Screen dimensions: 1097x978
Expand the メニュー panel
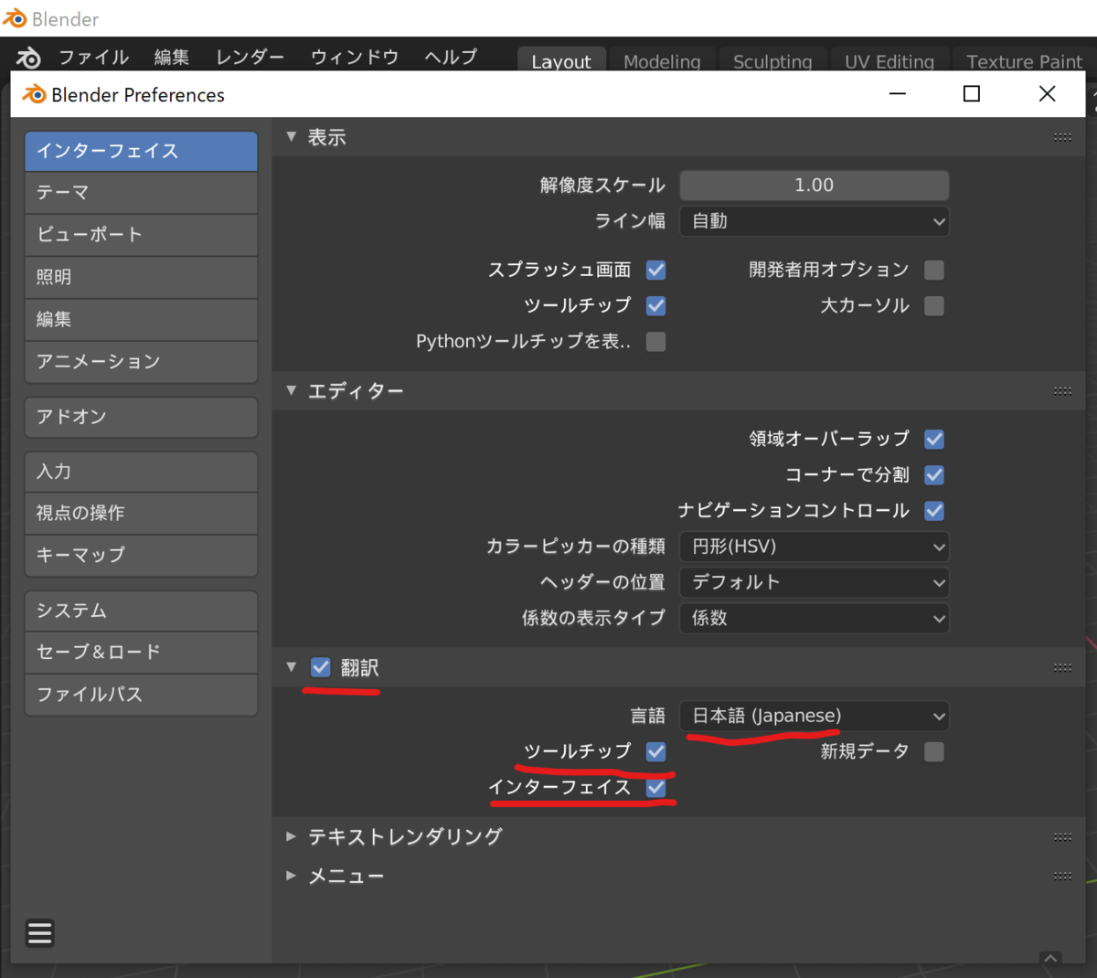click(x=292, y=876)
